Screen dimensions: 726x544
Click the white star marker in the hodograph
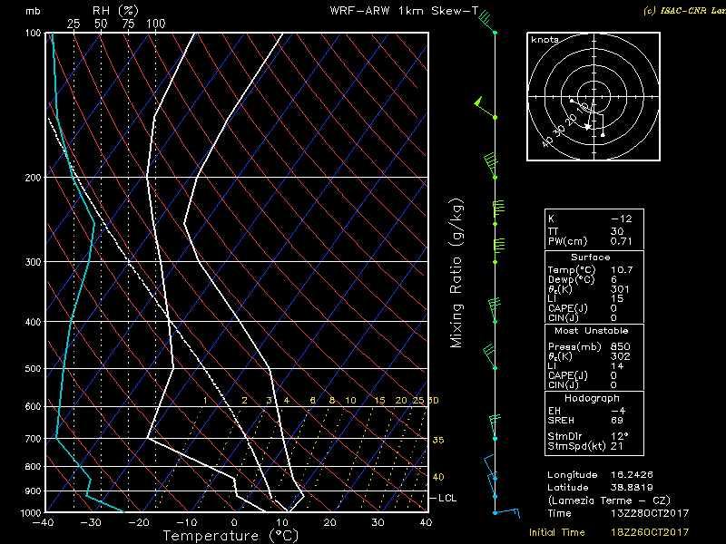pyautogui.click(x=588, y=126)
